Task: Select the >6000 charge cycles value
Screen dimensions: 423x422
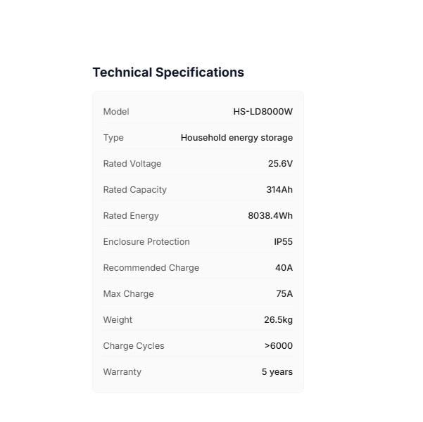Action: coord(278,346)
